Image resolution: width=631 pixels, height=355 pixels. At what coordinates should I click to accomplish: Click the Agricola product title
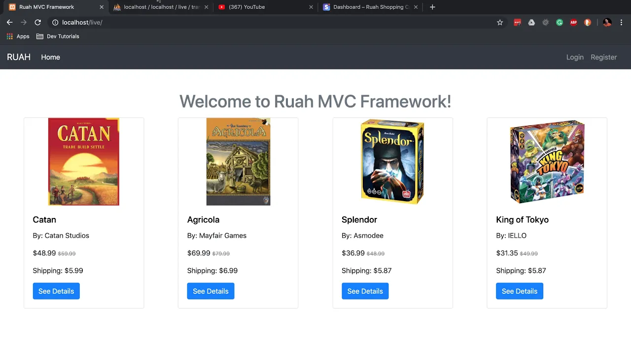tap(203, 220)
